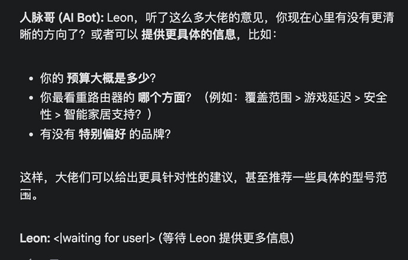
Task: Click the text 智能家居支持 in the bullet
Action: [x=99, y=115]
